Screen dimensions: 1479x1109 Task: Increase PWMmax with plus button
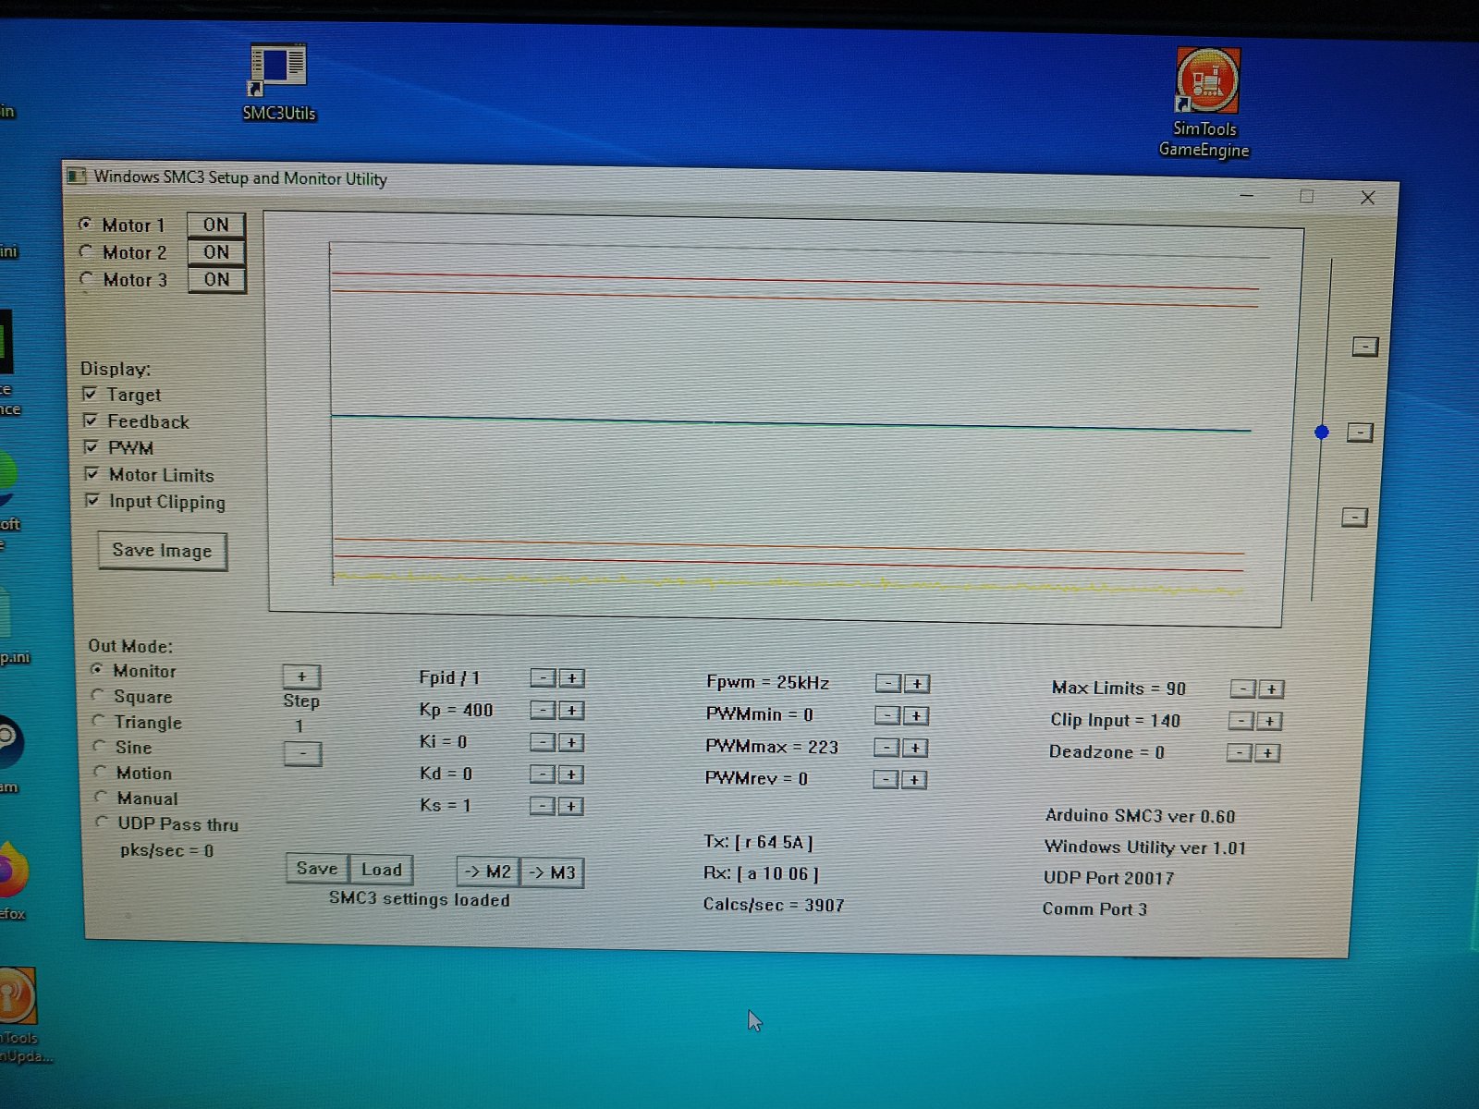pos(915,748)
